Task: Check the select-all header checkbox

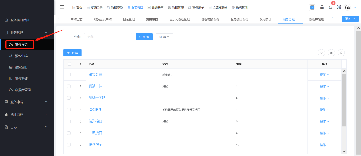Action: [69, 64]
